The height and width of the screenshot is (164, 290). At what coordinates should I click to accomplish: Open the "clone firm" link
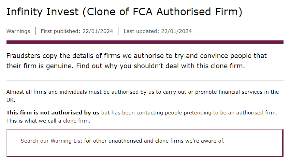(76, 121)
